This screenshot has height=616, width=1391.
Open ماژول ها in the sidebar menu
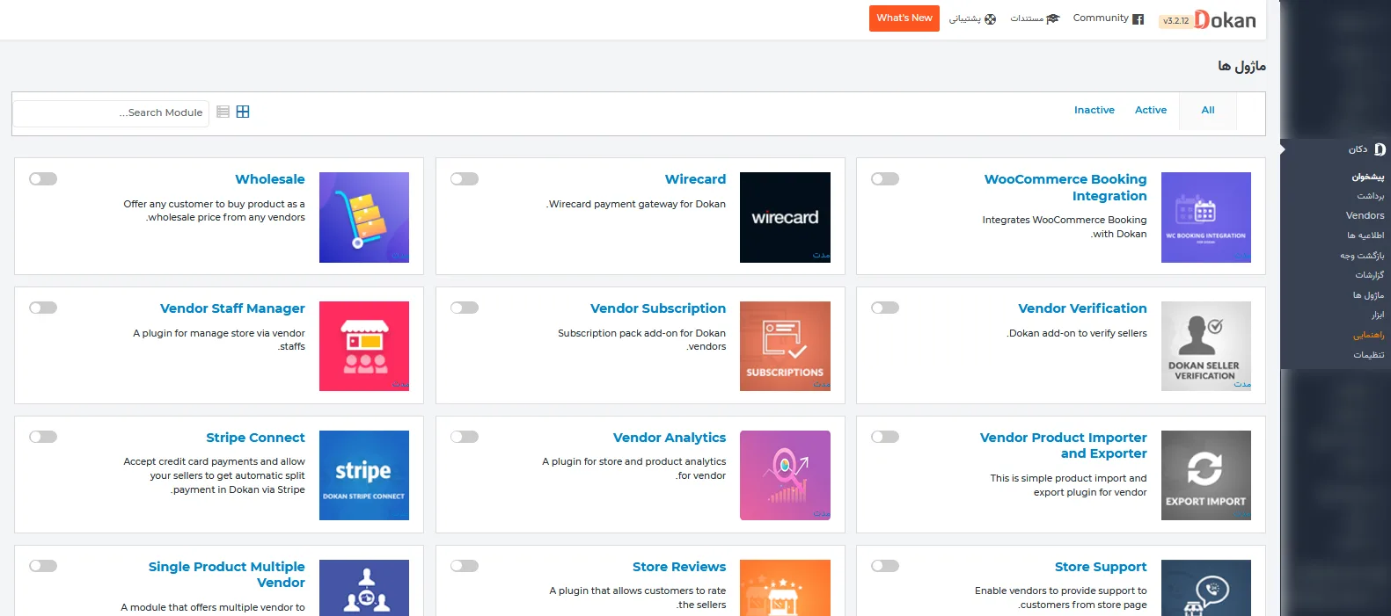tap(1369, 295)
